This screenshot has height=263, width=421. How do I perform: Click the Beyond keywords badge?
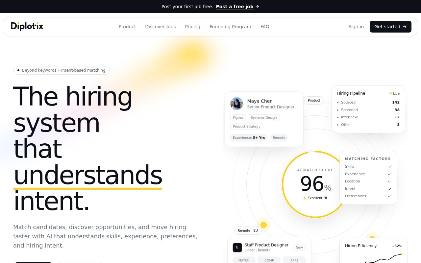[x=62, y=70]
